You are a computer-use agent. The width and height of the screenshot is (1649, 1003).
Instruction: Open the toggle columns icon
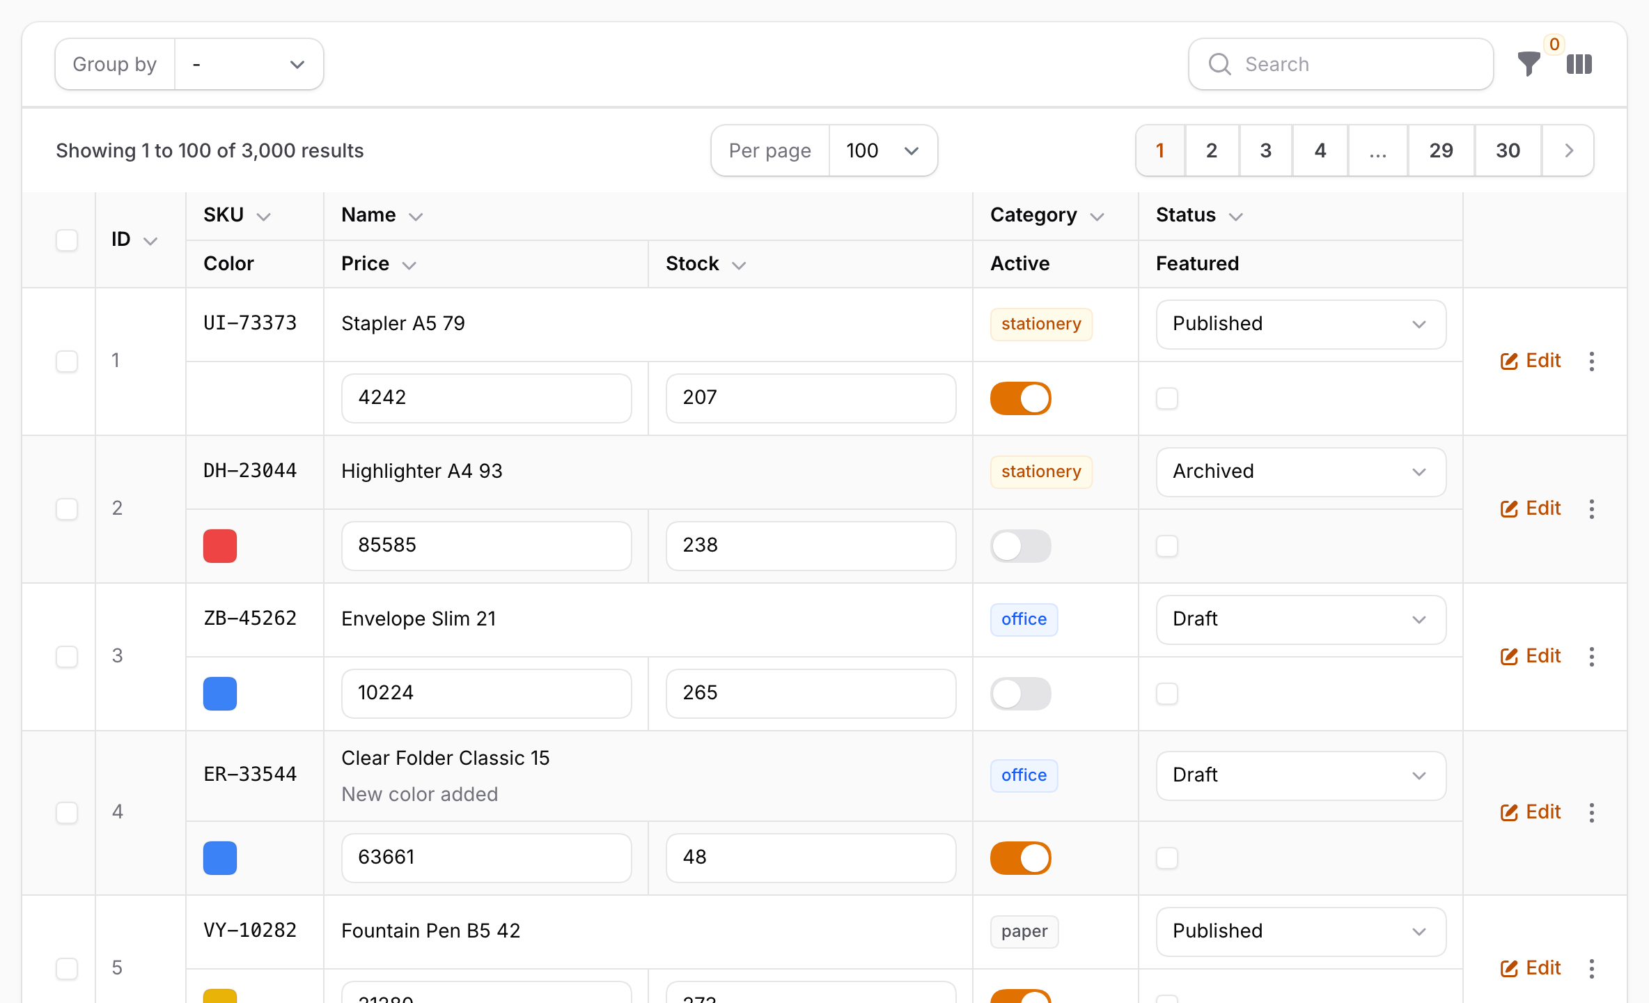click(x=1579, y=64)
